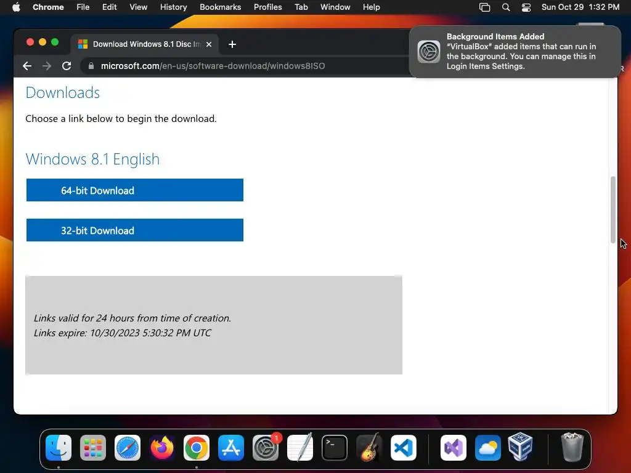
Task: Click the page vertical scrollbar thumb
Action: pyautogui.click(x=613, y=209)
